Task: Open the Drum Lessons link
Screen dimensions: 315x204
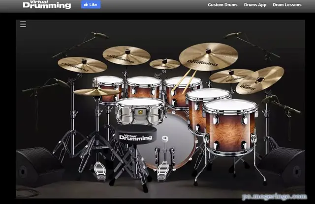Action: 287,5
